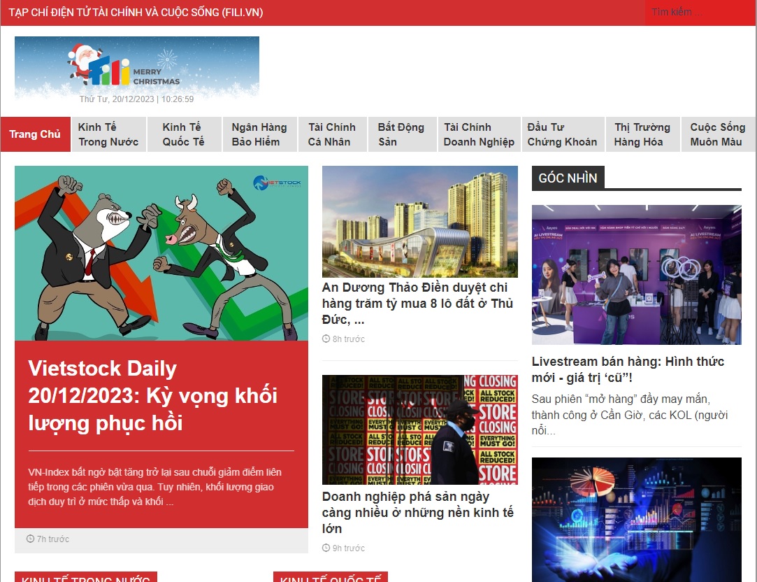Click the Vietstock logo on the illustration
Screen dimensions: 757x582
tap(277, 183)
